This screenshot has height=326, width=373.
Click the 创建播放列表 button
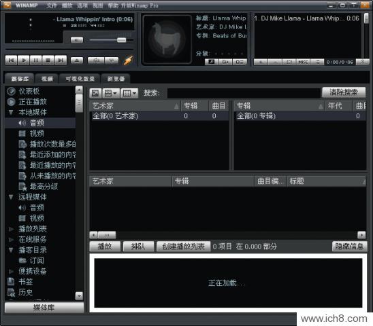pos(183,247)
